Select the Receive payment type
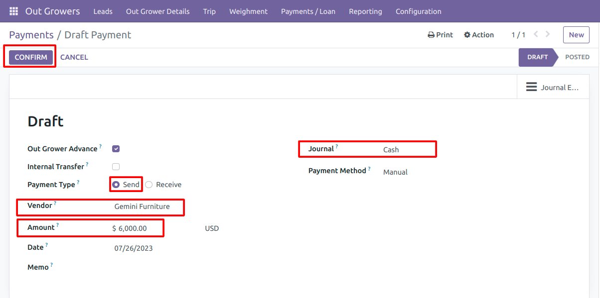600x298 pixels. tap(163, 185)
